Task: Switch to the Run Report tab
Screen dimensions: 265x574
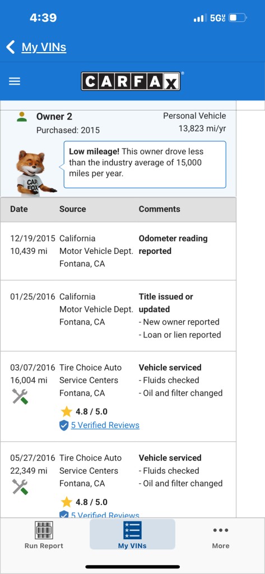Action: tap(44, 535)
